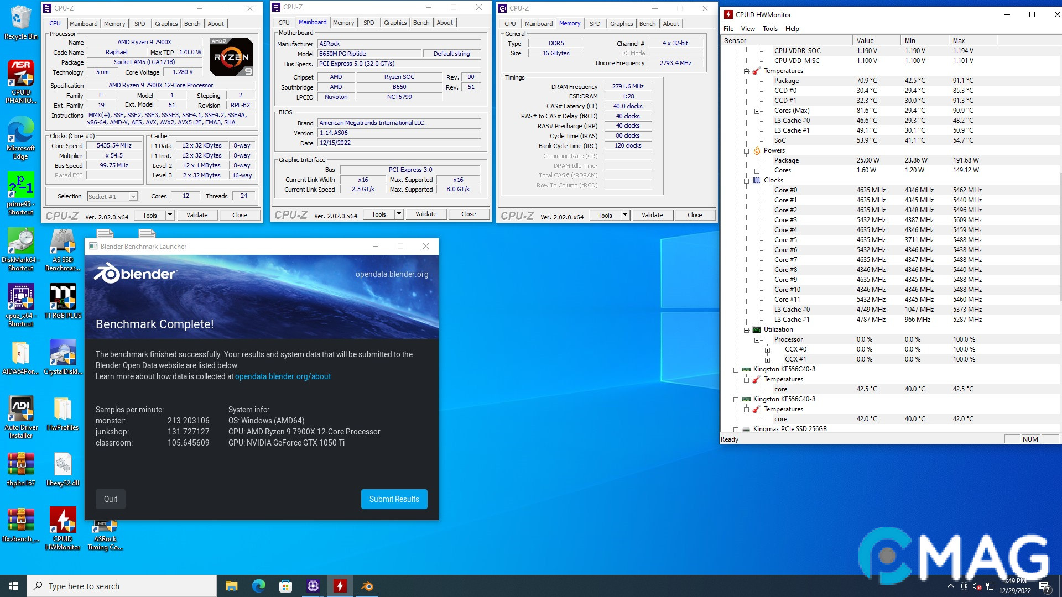Open the View menu in HWMonitor
This screenshot has width=1062, height=597.
coord(748,28)
